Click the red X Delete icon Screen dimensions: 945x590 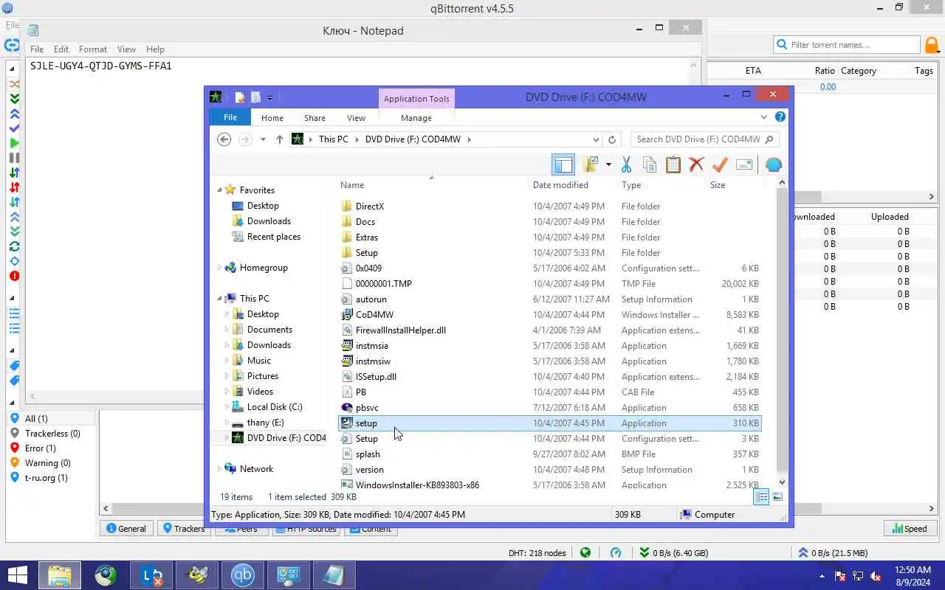tap(696, 164)
